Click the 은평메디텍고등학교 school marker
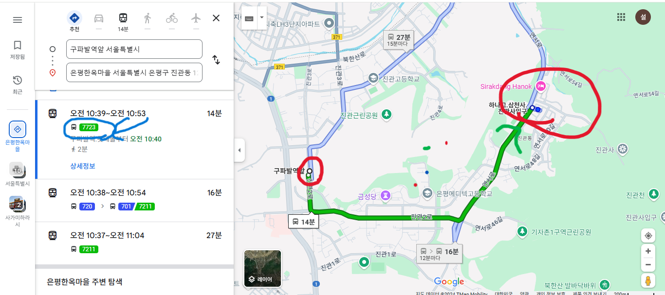The width and height of the screenshot is (665, 295). tap(427, 193)
